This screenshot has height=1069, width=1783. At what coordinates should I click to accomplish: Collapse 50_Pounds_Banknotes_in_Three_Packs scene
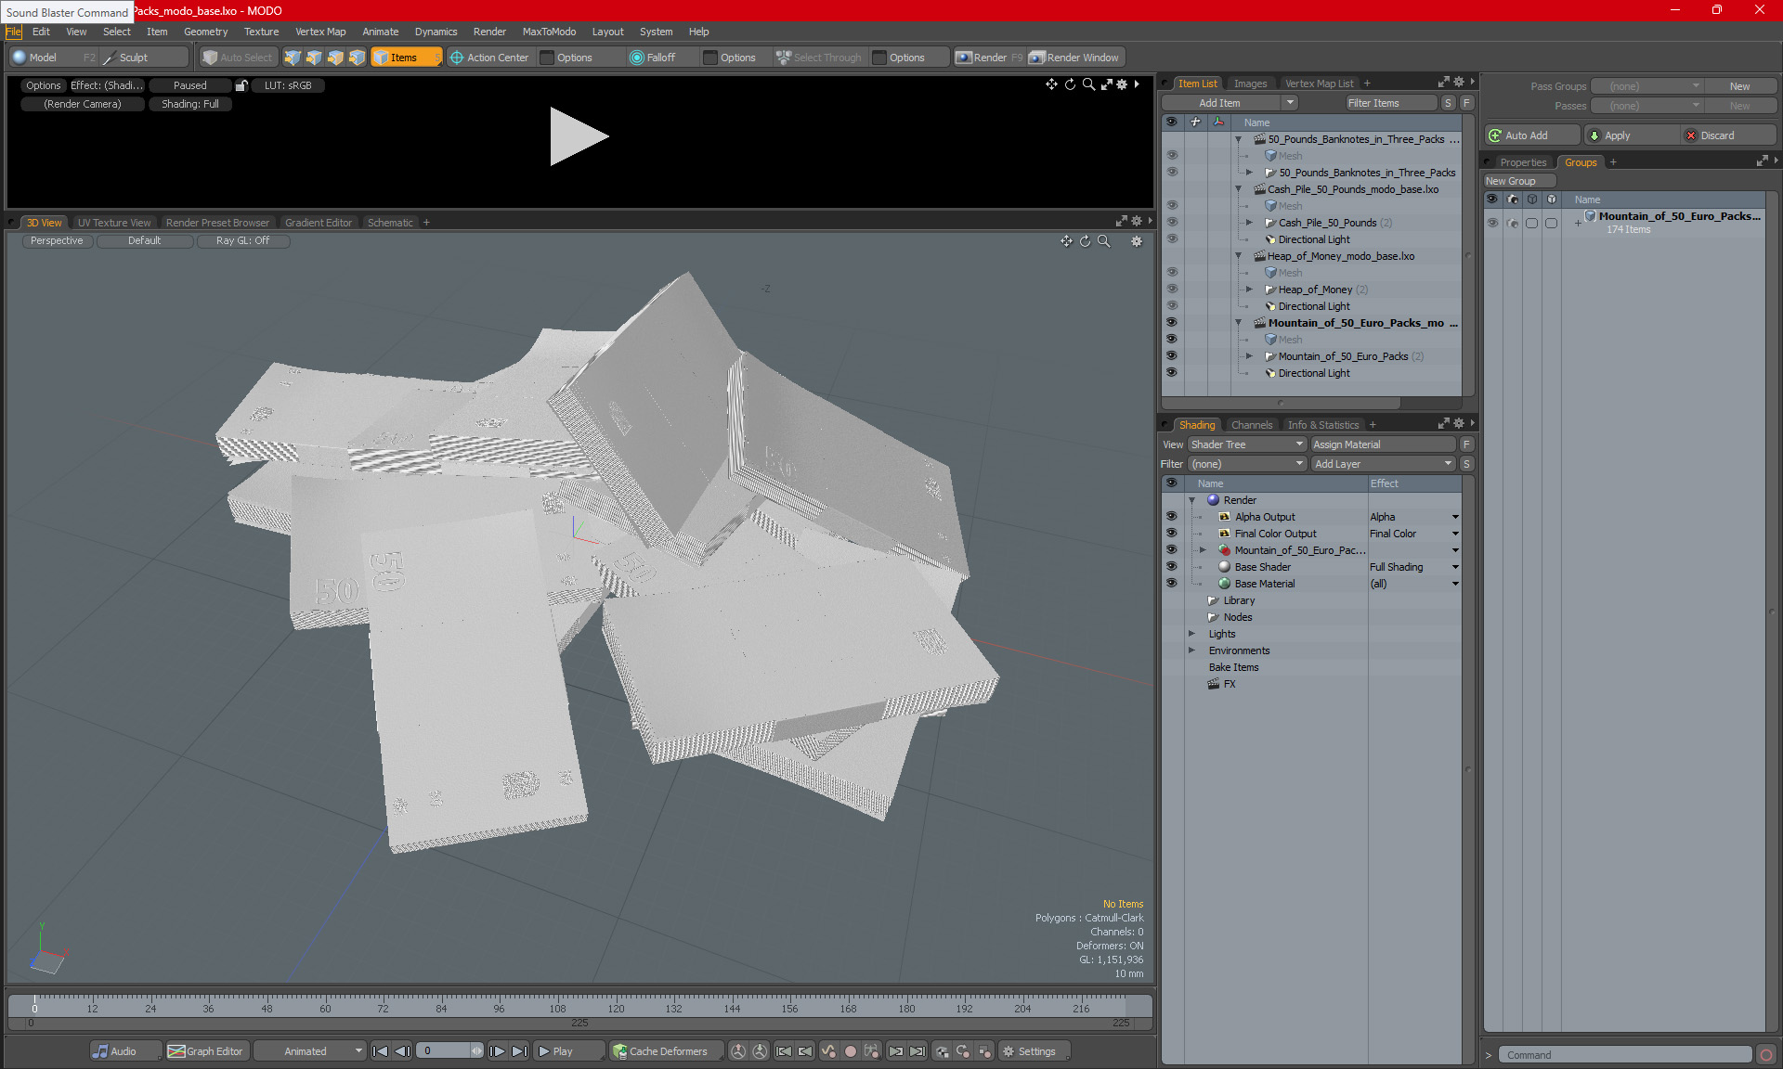pos(1239,139)
